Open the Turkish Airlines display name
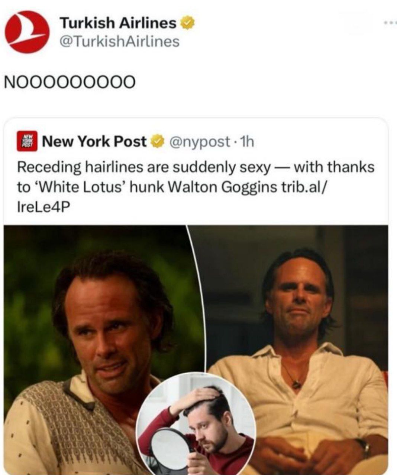The width and height of the screenshot is (397, 475). coord(118,23)
